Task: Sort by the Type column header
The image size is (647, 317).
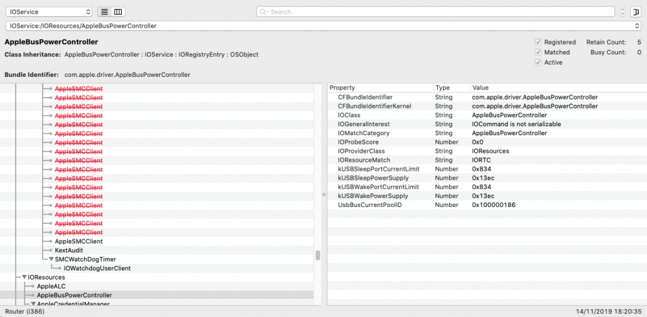Action: coord(452,88)
